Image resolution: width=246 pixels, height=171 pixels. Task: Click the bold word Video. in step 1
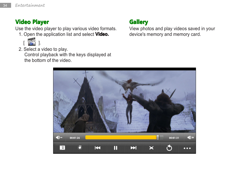[102, 34]
